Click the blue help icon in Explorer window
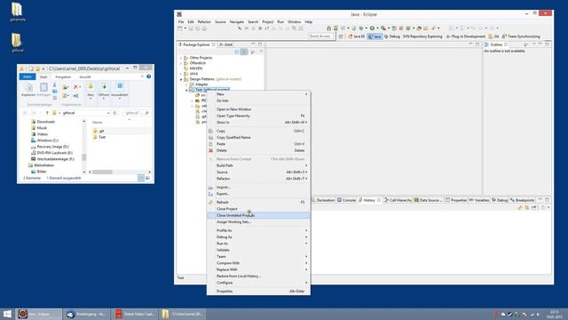The image size is (568, 320). pos(148,76)
